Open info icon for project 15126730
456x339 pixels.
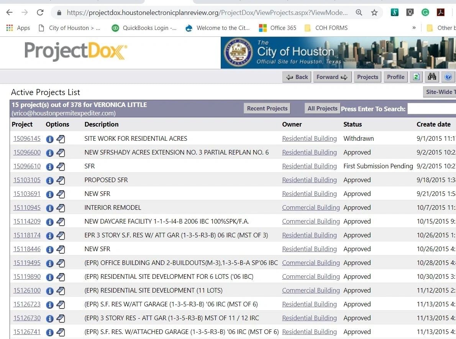point(50,319)
